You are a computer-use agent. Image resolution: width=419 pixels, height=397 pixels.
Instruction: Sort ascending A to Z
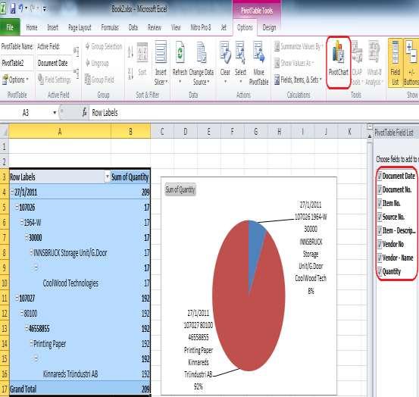[x=130, y=52]
